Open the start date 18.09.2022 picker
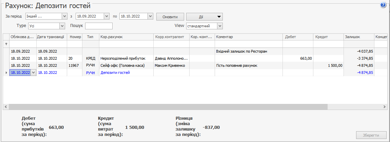 coord(106,16)
